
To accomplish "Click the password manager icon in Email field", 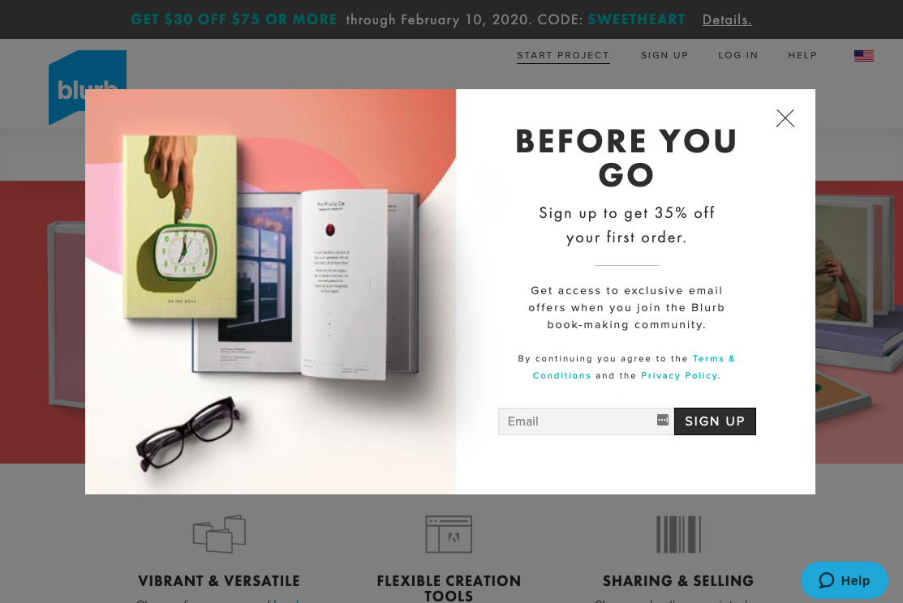I will tap(663, 420).
